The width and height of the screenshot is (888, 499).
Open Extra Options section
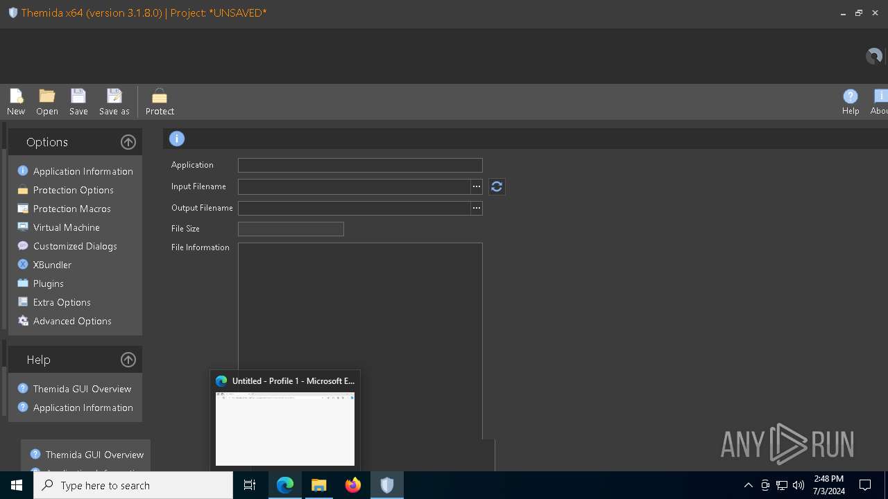[54, 302]
